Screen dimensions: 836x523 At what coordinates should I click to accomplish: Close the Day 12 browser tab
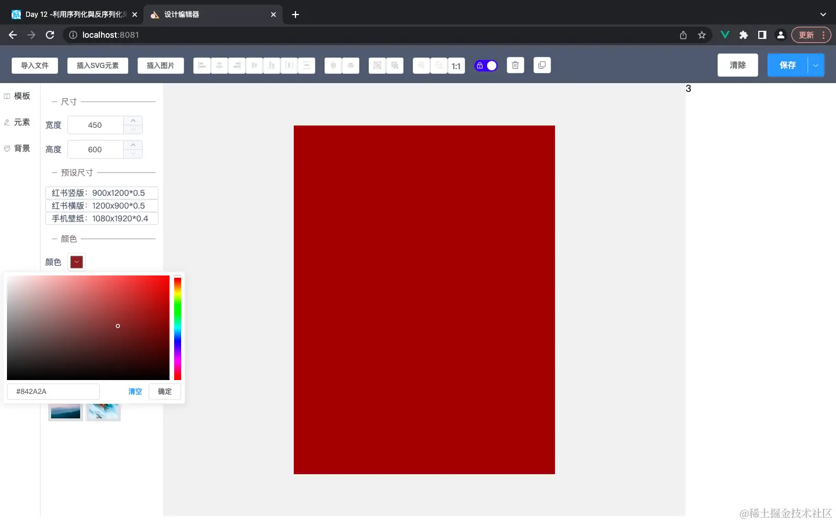tap(135, 15)
